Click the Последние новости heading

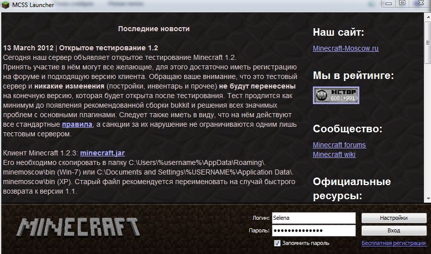point(154,29)
